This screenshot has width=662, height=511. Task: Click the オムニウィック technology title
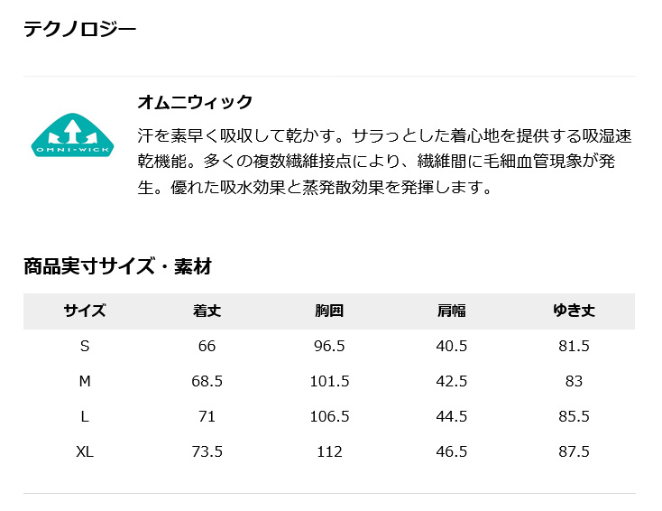194,102
